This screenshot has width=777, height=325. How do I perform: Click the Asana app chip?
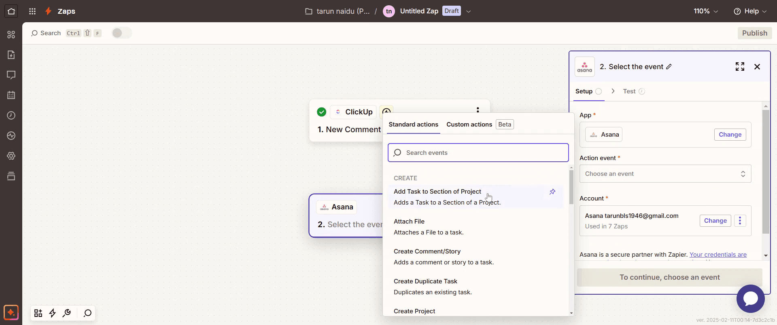pos(604,135)
